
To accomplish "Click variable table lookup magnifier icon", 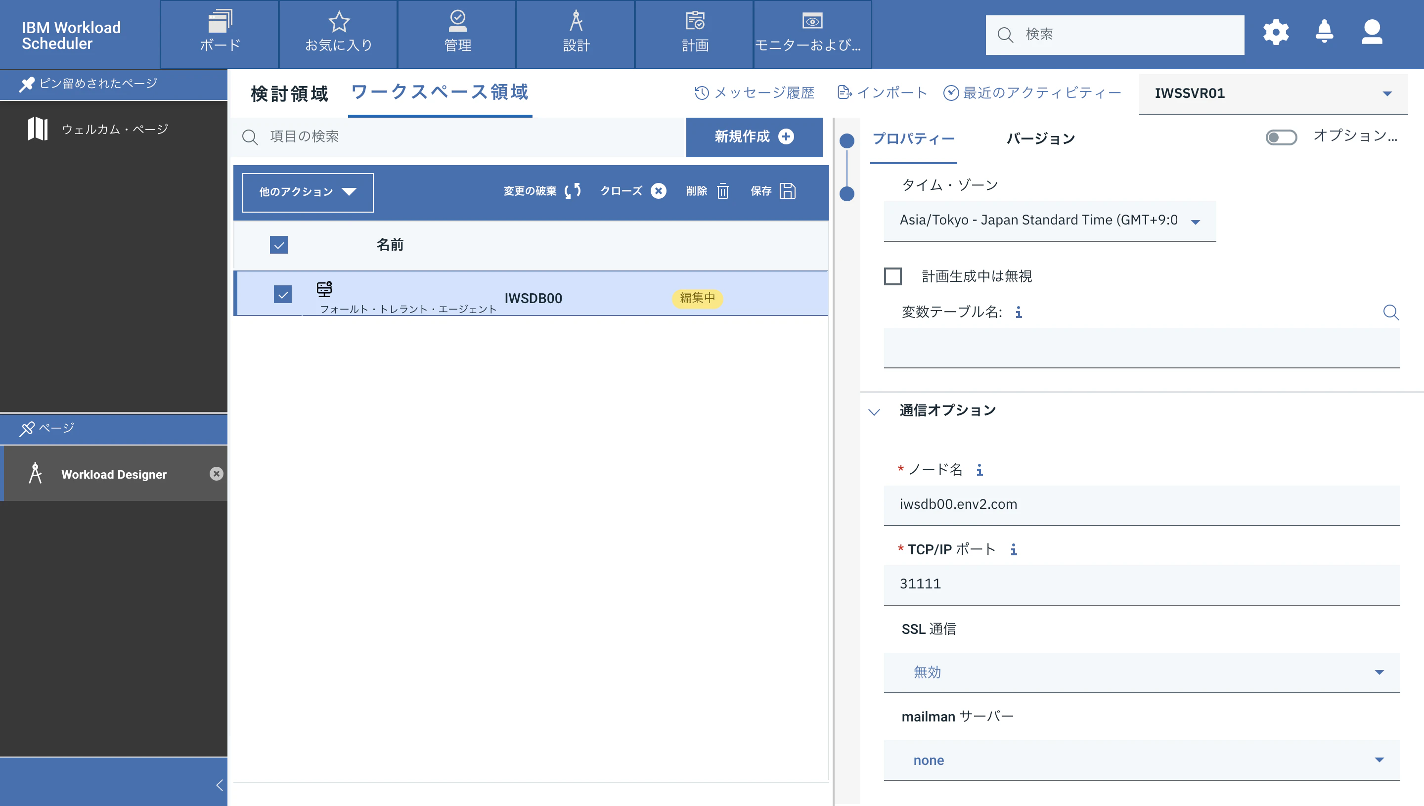I will pos(1391,312).
